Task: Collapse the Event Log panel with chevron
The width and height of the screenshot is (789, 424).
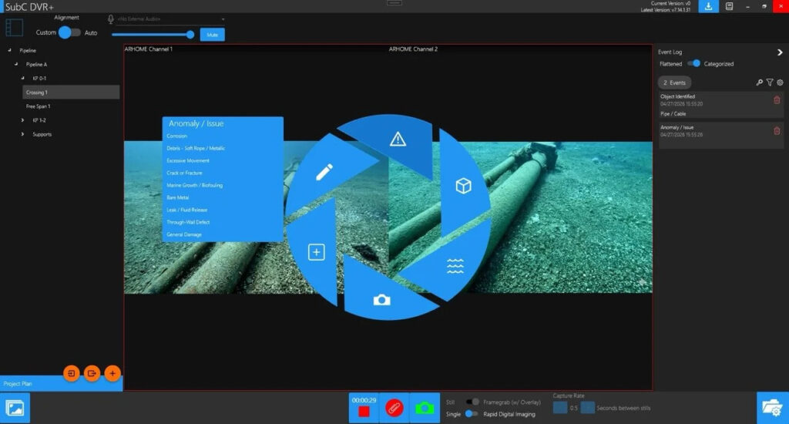Action: 780,52
